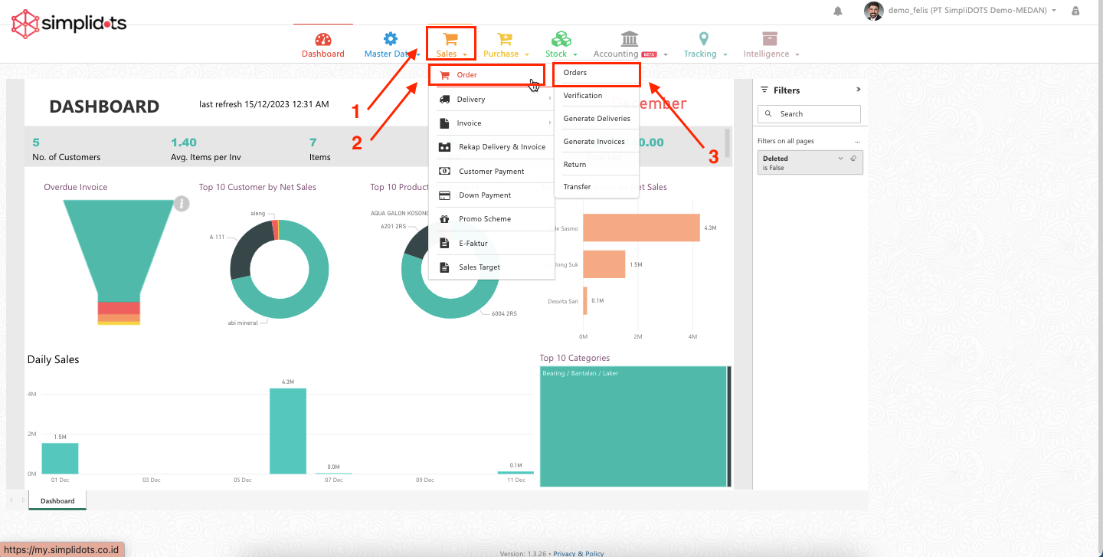Click the Stock cubes icon
Viewport: 1103px width, 557px height.
coord(561,39)
